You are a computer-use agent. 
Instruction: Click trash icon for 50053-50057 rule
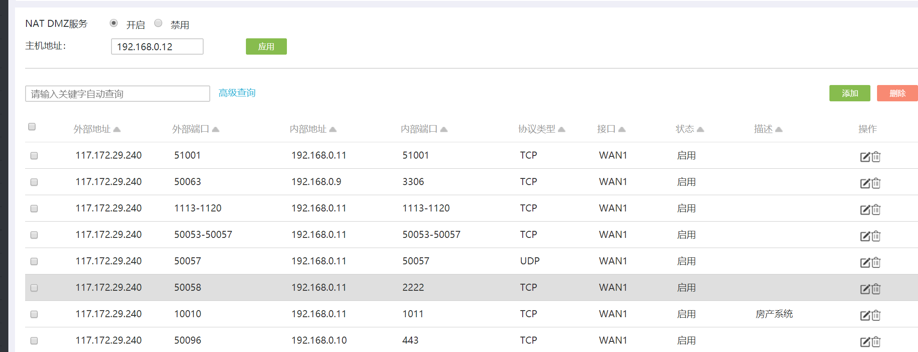[876, 236]
